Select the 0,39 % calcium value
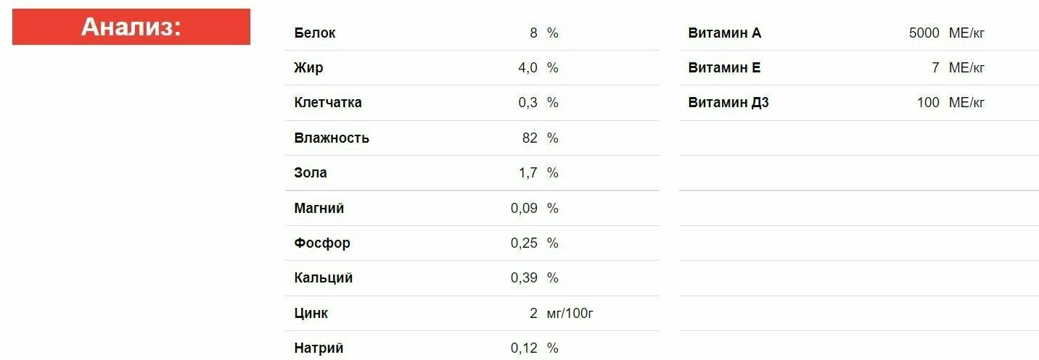Image resolution: width=1039 pixels, height=360 pixels. 535,278
